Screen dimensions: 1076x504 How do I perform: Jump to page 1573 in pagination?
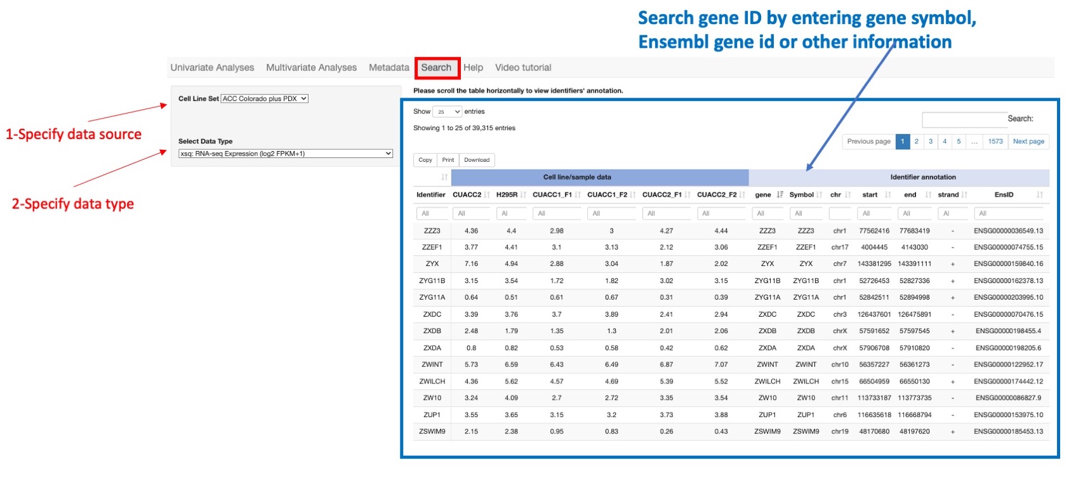point(995,142)
